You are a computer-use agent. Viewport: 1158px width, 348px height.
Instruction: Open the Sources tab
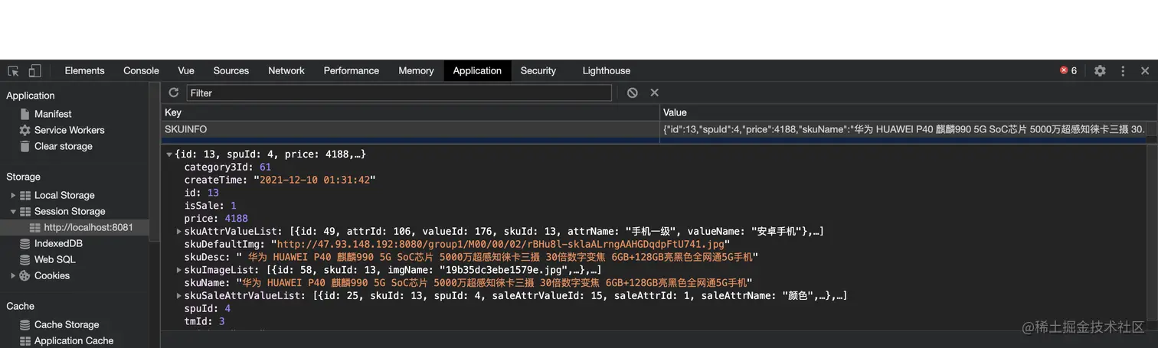click(x=231, y=70)
